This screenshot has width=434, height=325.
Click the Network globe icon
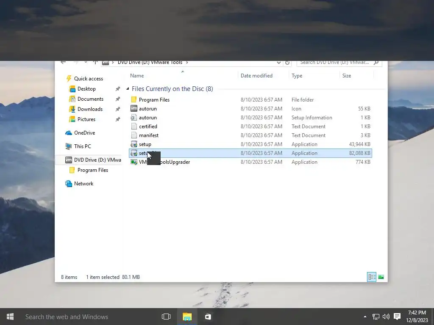tap(69, 184)
